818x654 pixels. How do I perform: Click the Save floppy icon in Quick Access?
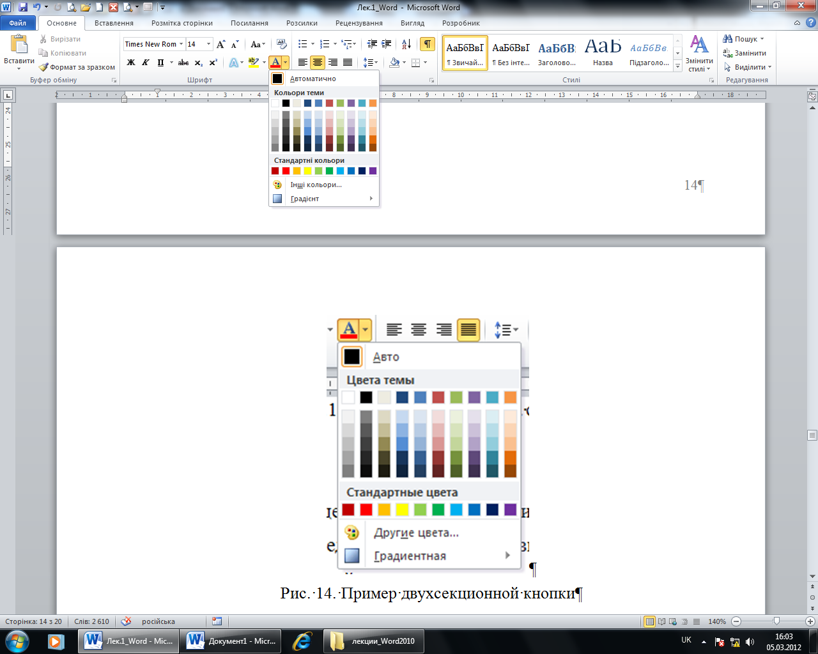(x=24, y=8)
